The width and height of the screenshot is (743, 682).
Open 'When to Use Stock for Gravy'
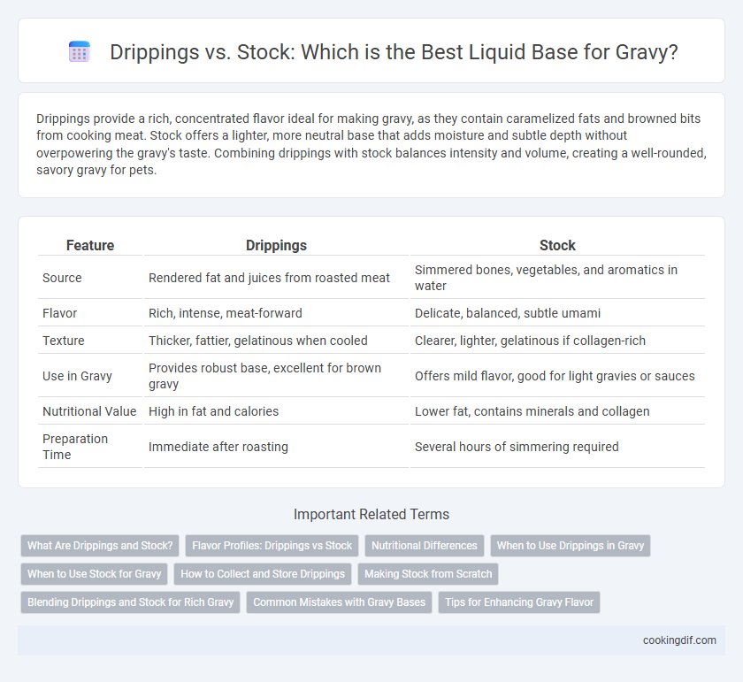95,574
